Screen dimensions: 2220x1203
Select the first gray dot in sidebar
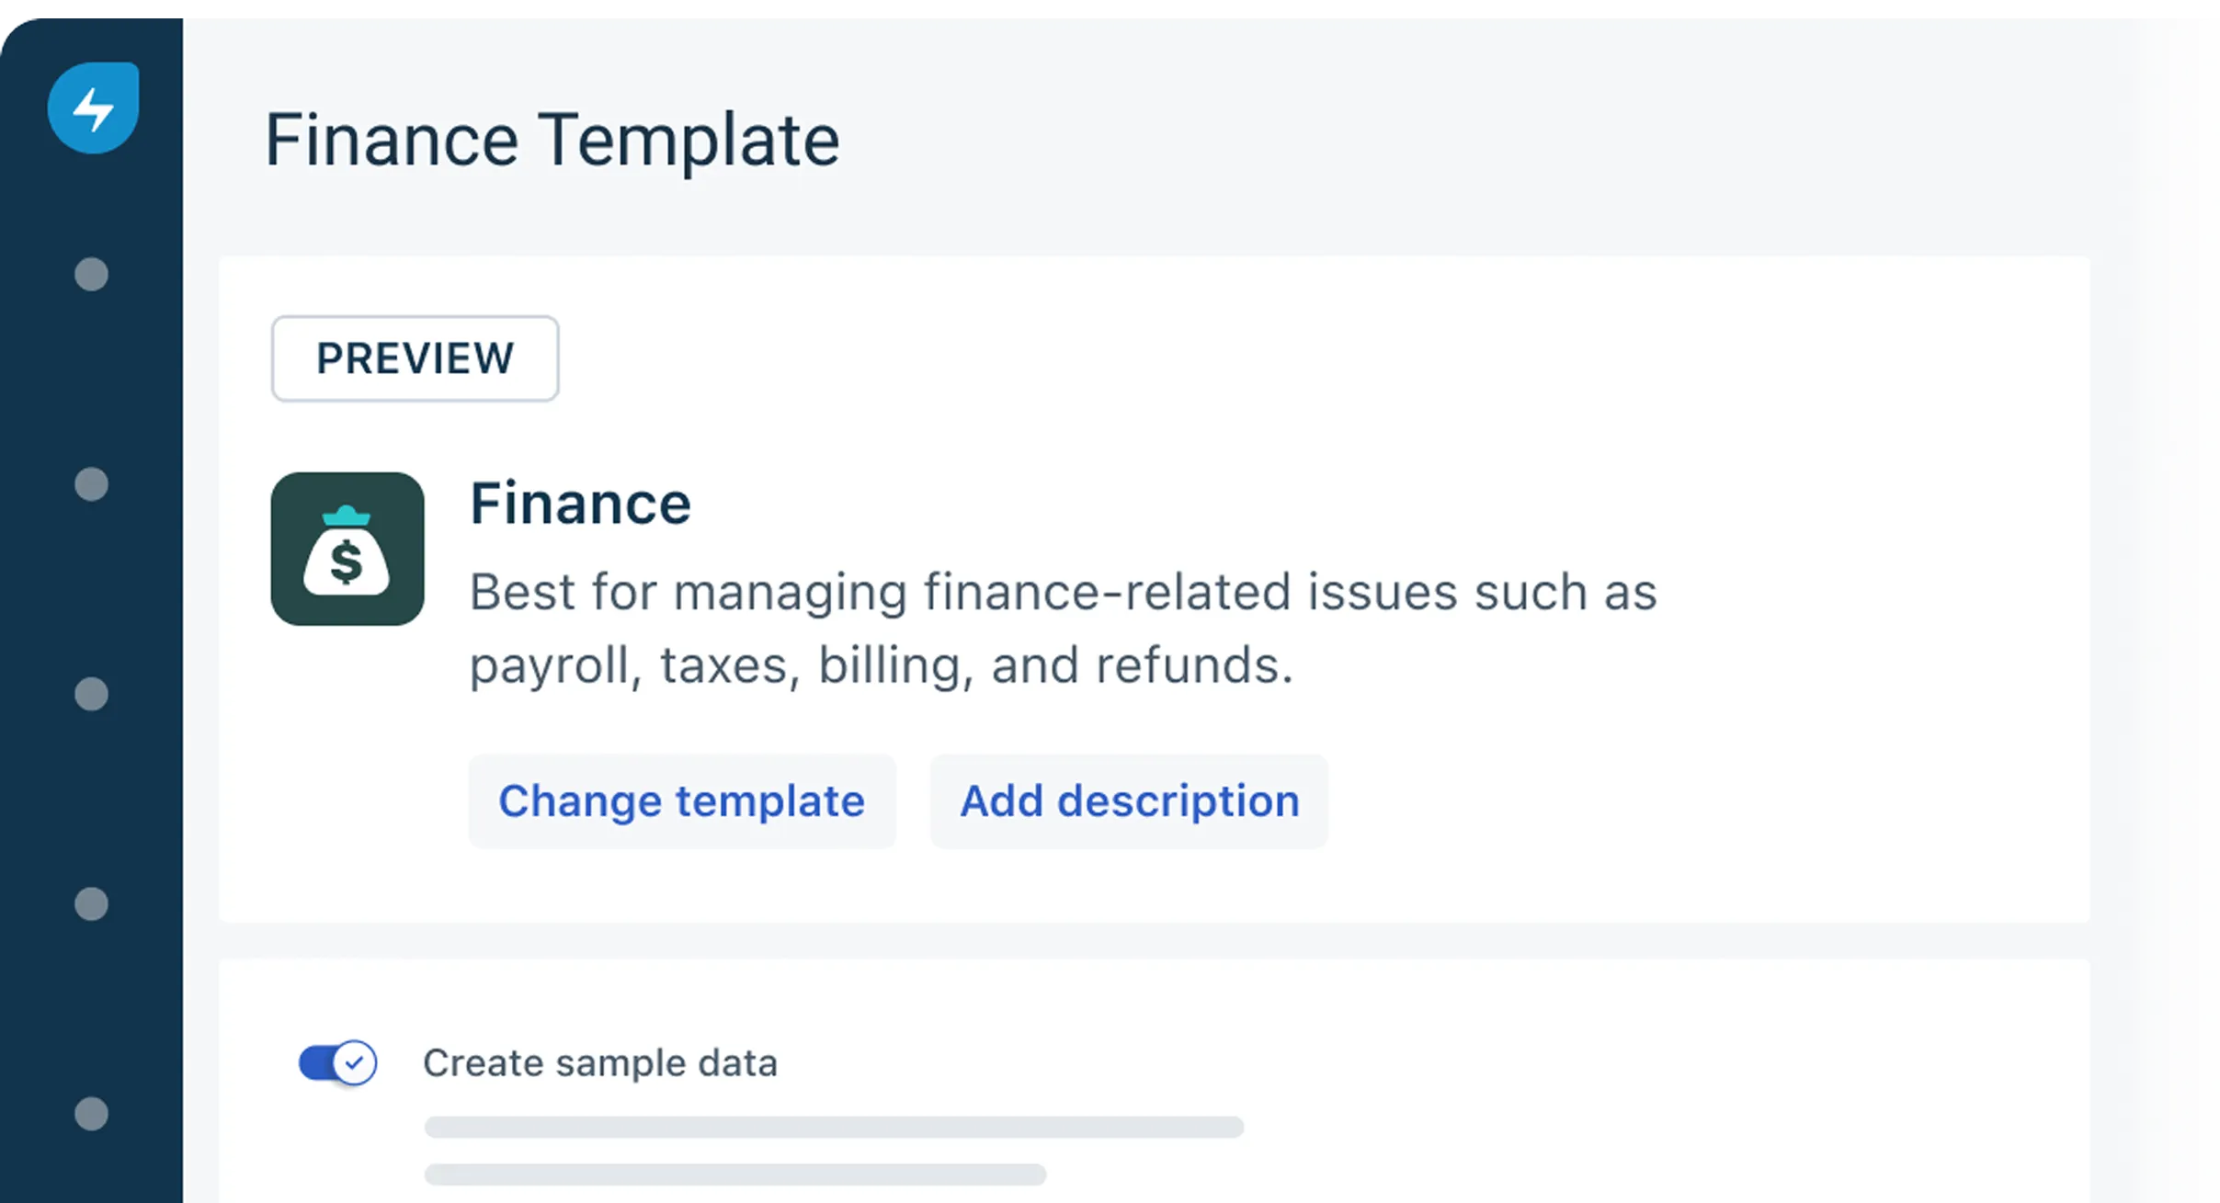click(91, 274)
